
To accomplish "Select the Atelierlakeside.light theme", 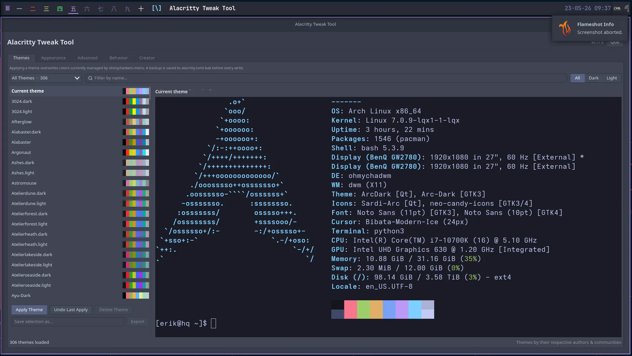I will click(80, 265).
